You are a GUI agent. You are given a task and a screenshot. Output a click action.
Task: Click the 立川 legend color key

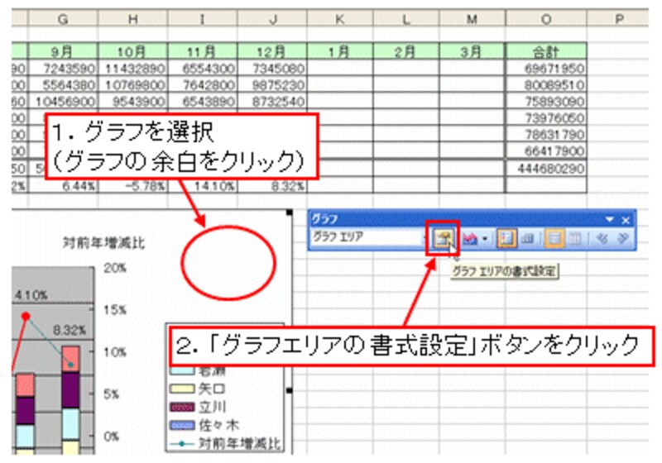182,407
